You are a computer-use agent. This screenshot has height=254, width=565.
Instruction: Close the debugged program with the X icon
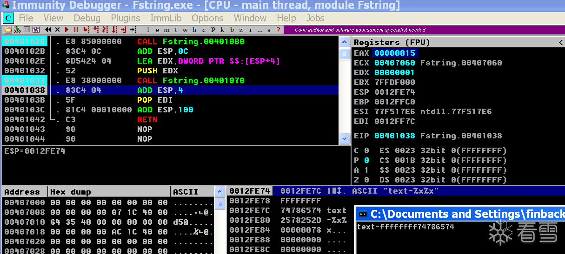[x=57, y=30]
